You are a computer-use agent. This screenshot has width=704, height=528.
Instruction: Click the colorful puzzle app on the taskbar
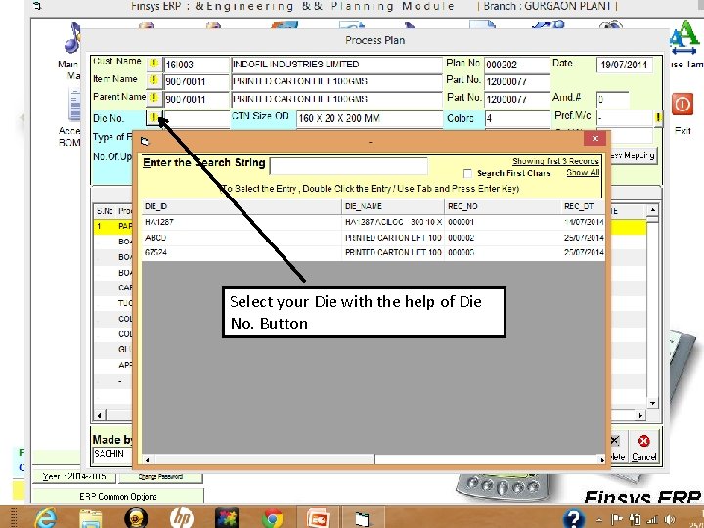[x=226, y=517]
